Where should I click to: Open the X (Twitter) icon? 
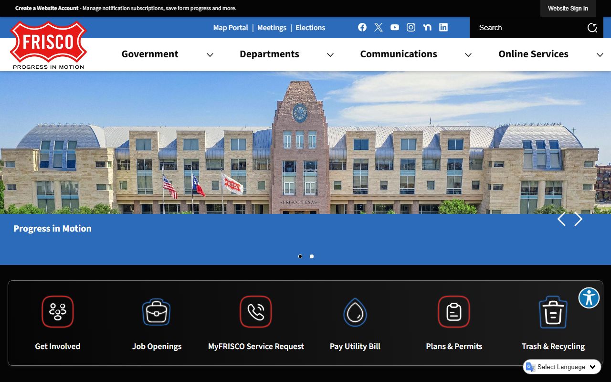[x=379, y=27]
